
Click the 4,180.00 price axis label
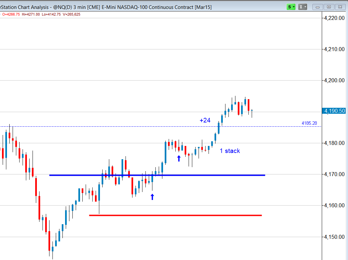pyautogui.click(x=334, y=143)
